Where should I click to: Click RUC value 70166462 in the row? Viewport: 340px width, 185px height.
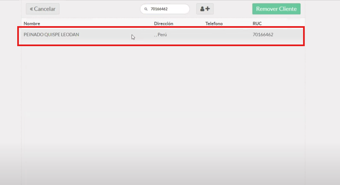click(x=263, y=35)
